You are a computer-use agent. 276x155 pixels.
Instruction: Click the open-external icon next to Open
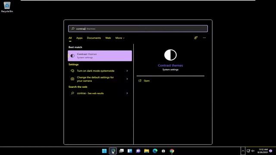[140, 81]
